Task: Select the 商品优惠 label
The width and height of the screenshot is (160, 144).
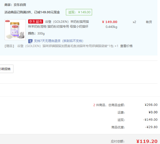Action: (118, 127)
